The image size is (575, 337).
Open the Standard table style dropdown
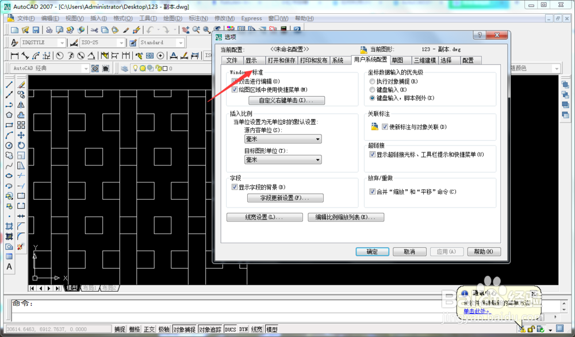(162, 43)
